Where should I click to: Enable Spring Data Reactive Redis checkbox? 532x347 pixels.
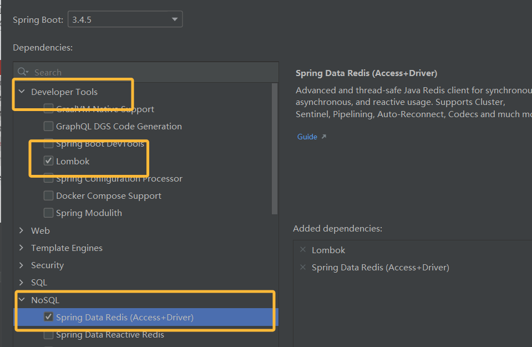(x=48, y=335)
